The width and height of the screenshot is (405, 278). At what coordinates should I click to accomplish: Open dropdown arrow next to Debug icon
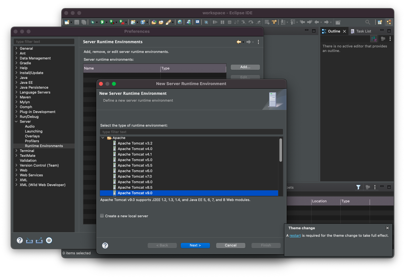tap(97, 22)
